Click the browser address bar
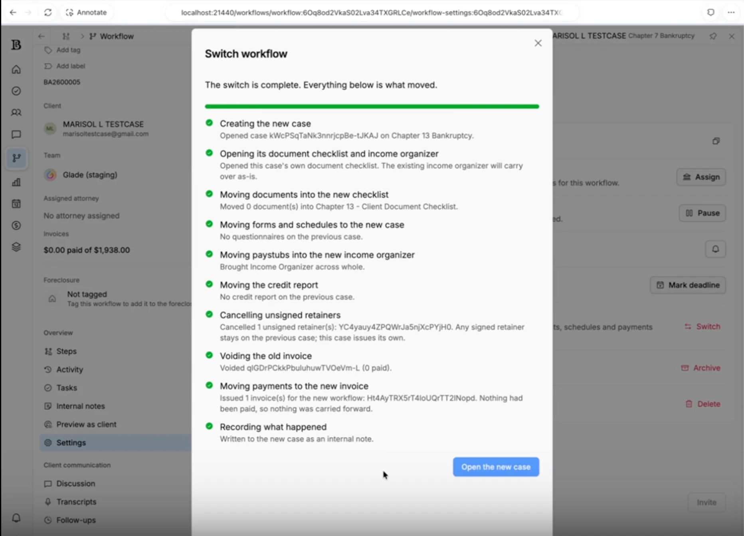 [371, 12]
